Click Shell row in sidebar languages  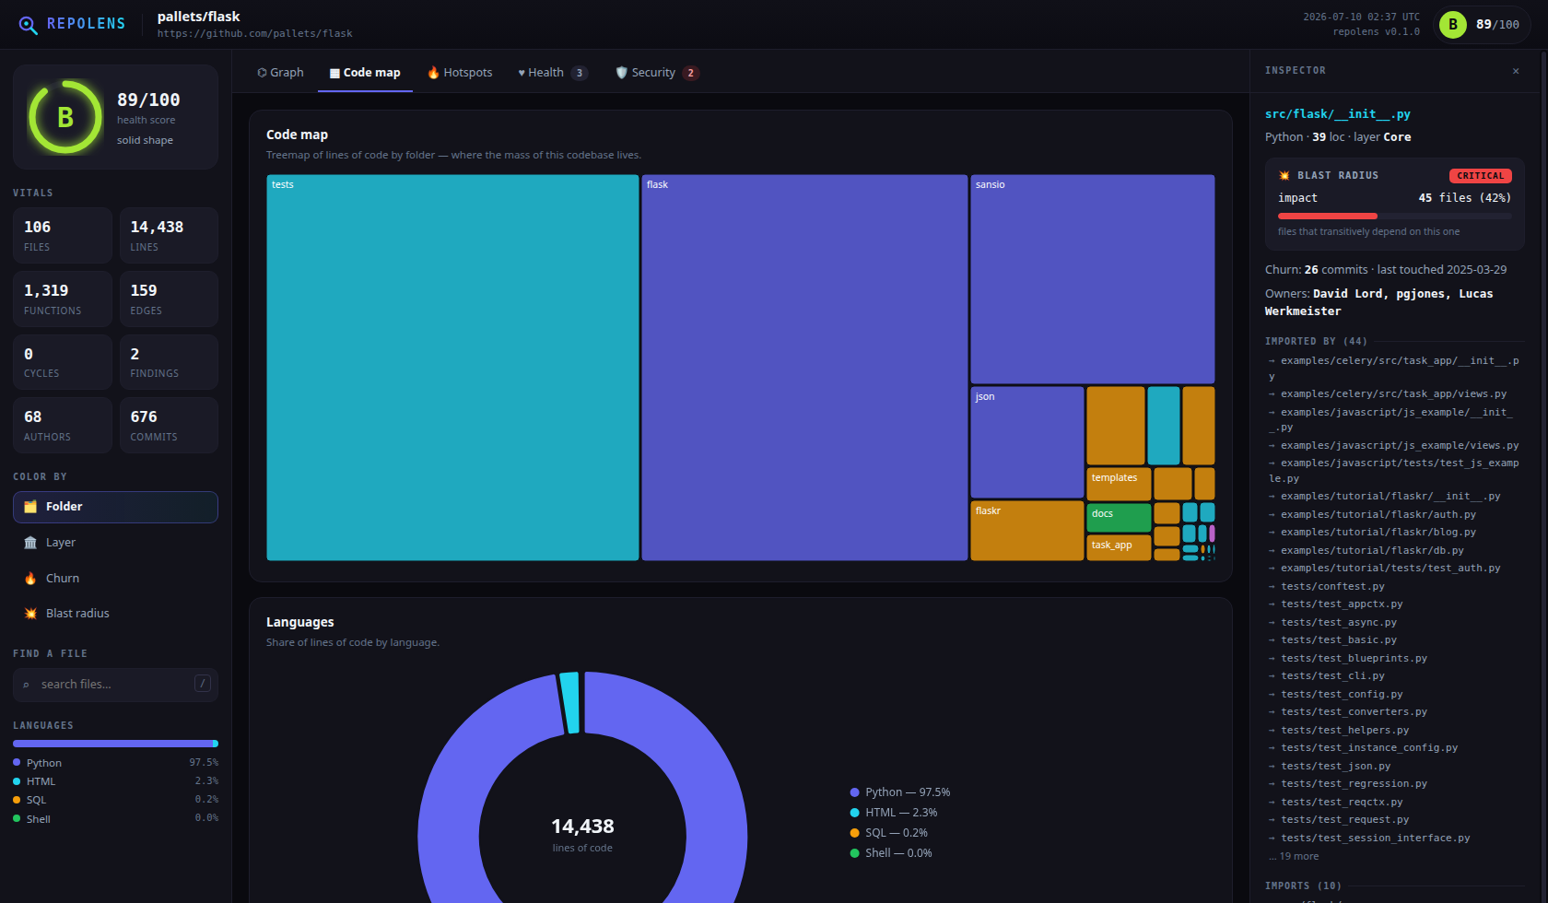tap(115, 819)
